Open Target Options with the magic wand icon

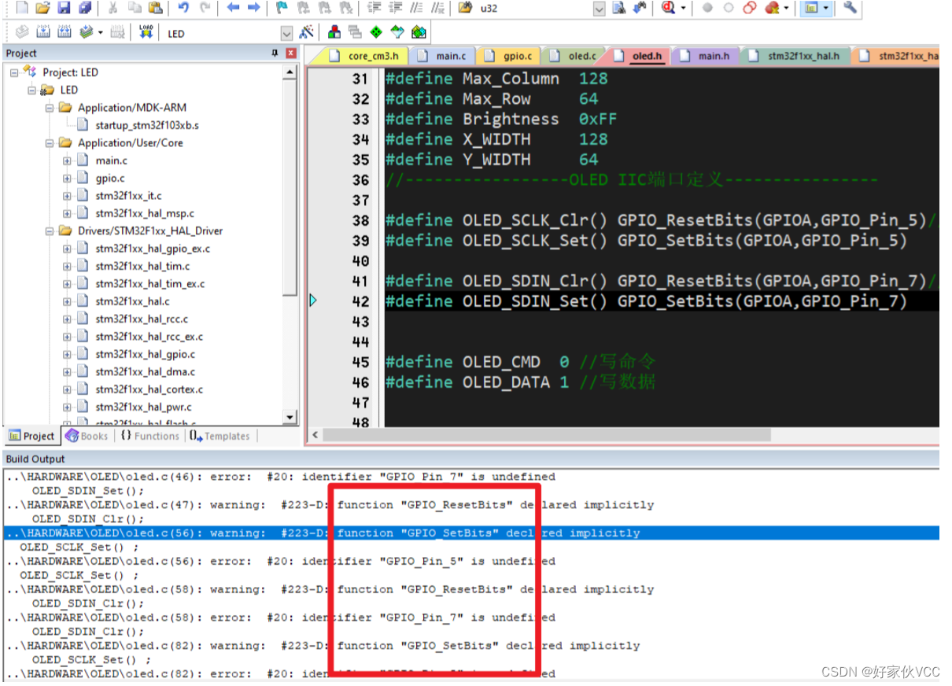(x=307, y=32)
